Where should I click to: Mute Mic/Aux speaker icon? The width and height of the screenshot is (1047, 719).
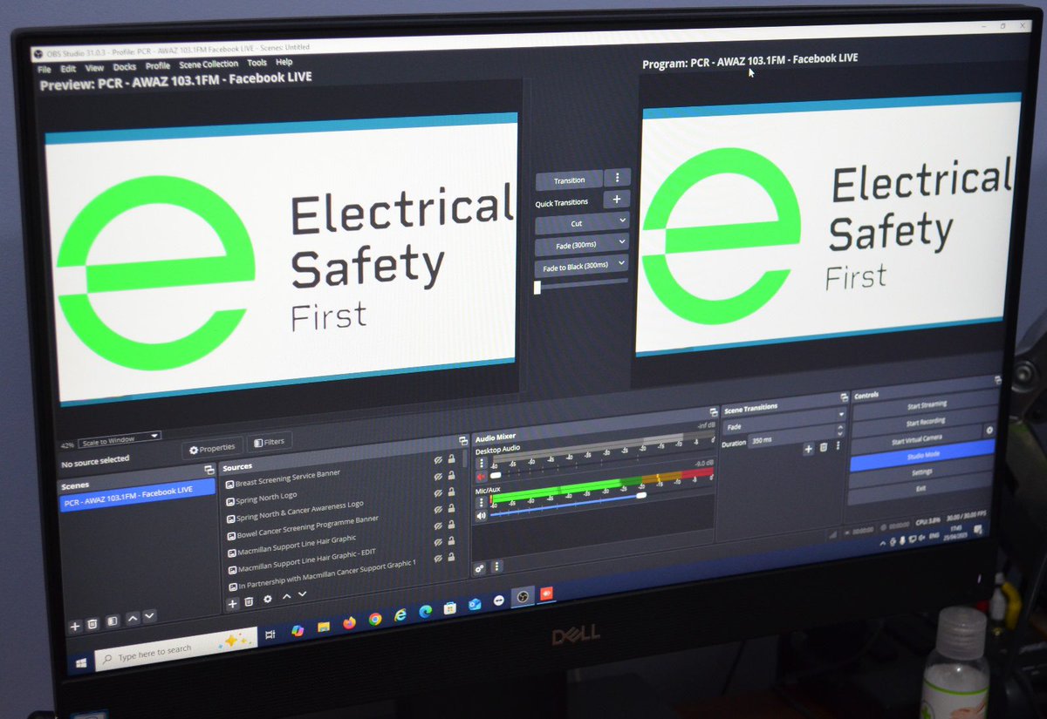481,515
